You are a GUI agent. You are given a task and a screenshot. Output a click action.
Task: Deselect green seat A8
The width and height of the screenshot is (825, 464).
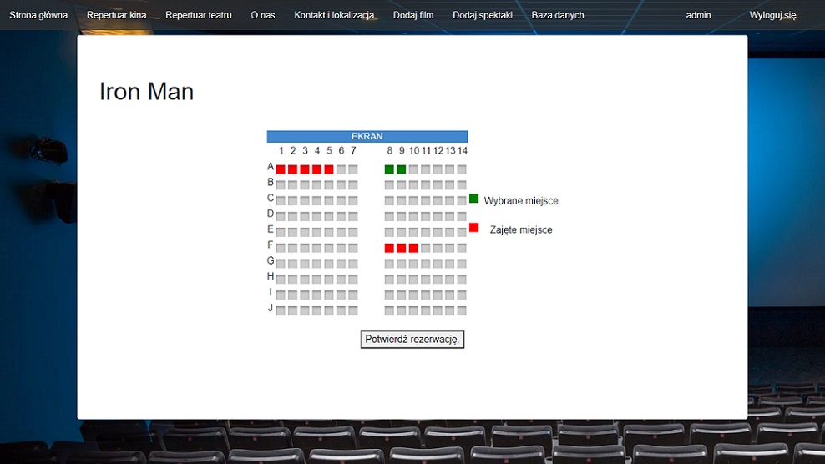coord(389,169)
